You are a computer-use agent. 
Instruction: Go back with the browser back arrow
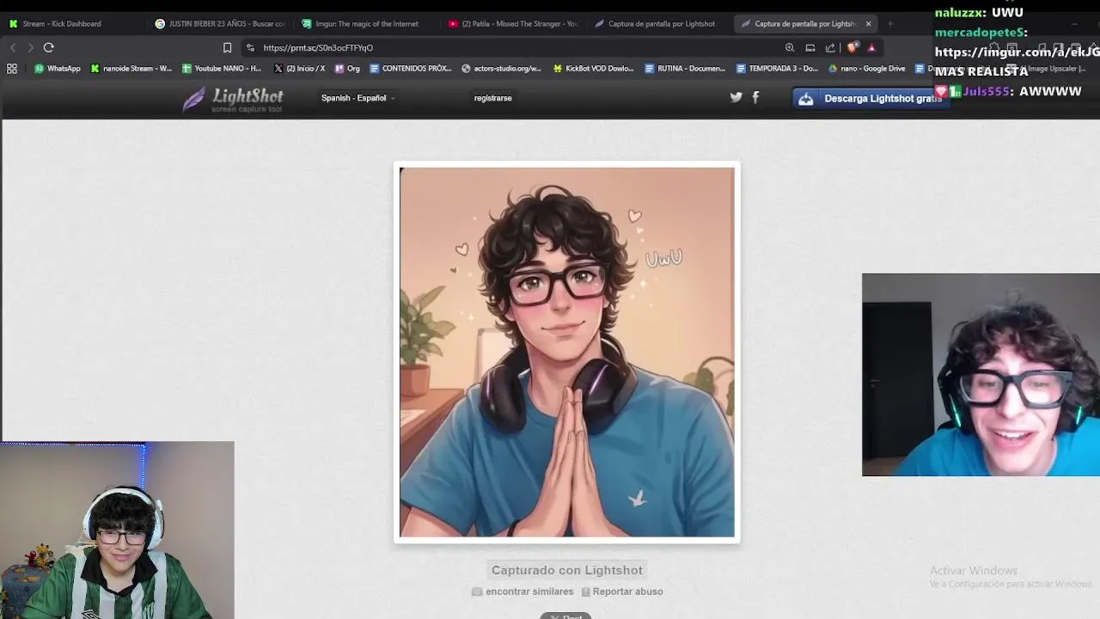click(x=12, y=47)
